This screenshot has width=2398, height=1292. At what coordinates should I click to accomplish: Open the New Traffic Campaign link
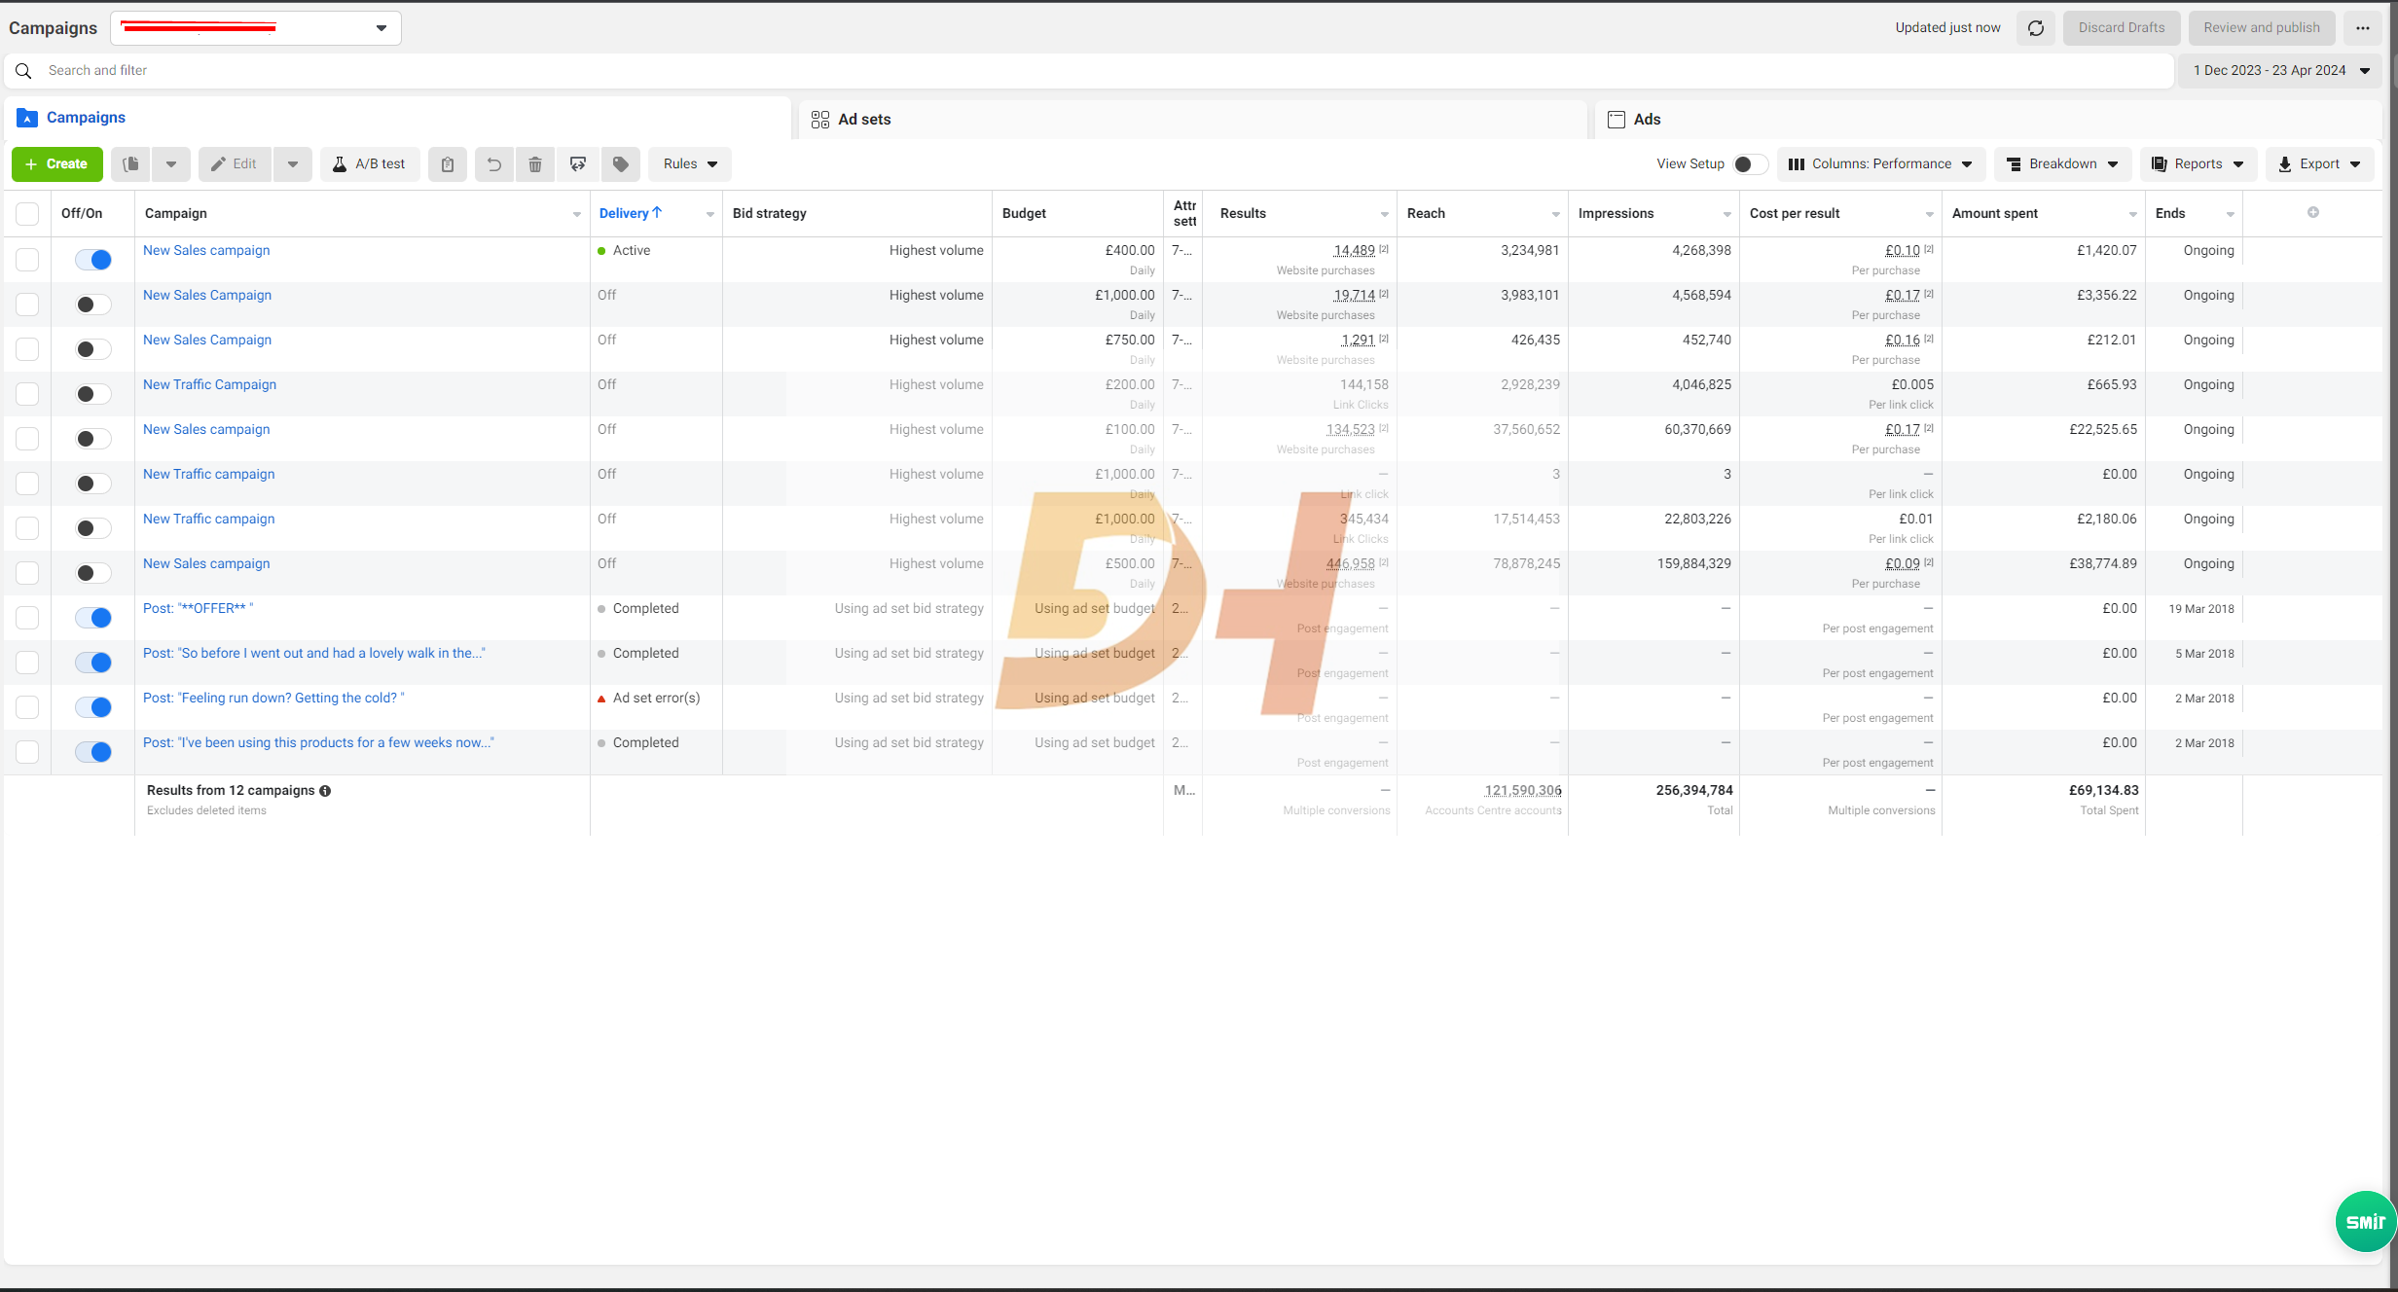209,385
